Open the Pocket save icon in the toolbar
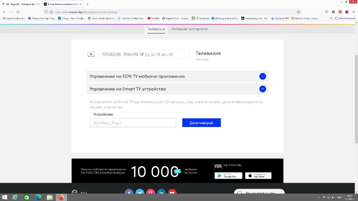Image resolution: width=358 pixels, height=201 pixels. pos(327,12)
